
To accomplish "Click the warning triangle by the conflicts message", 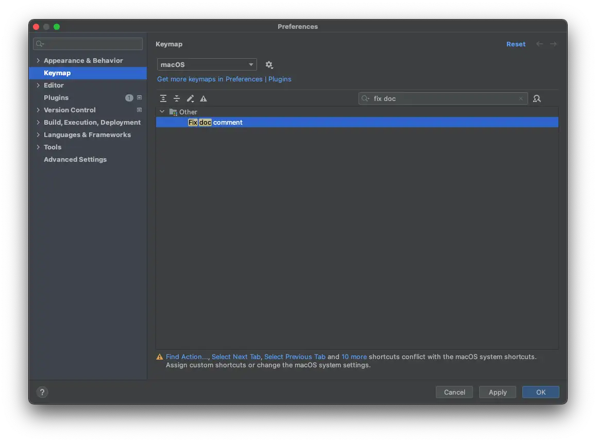I will pyautogui.click(x=160, y=357).
